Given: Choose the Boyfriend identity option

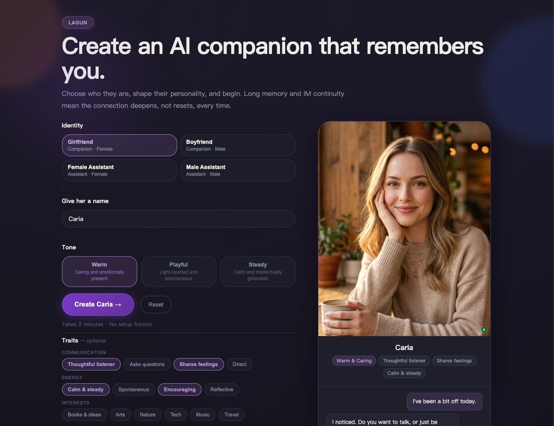Looking at the screenshot, I should [238, 145].
